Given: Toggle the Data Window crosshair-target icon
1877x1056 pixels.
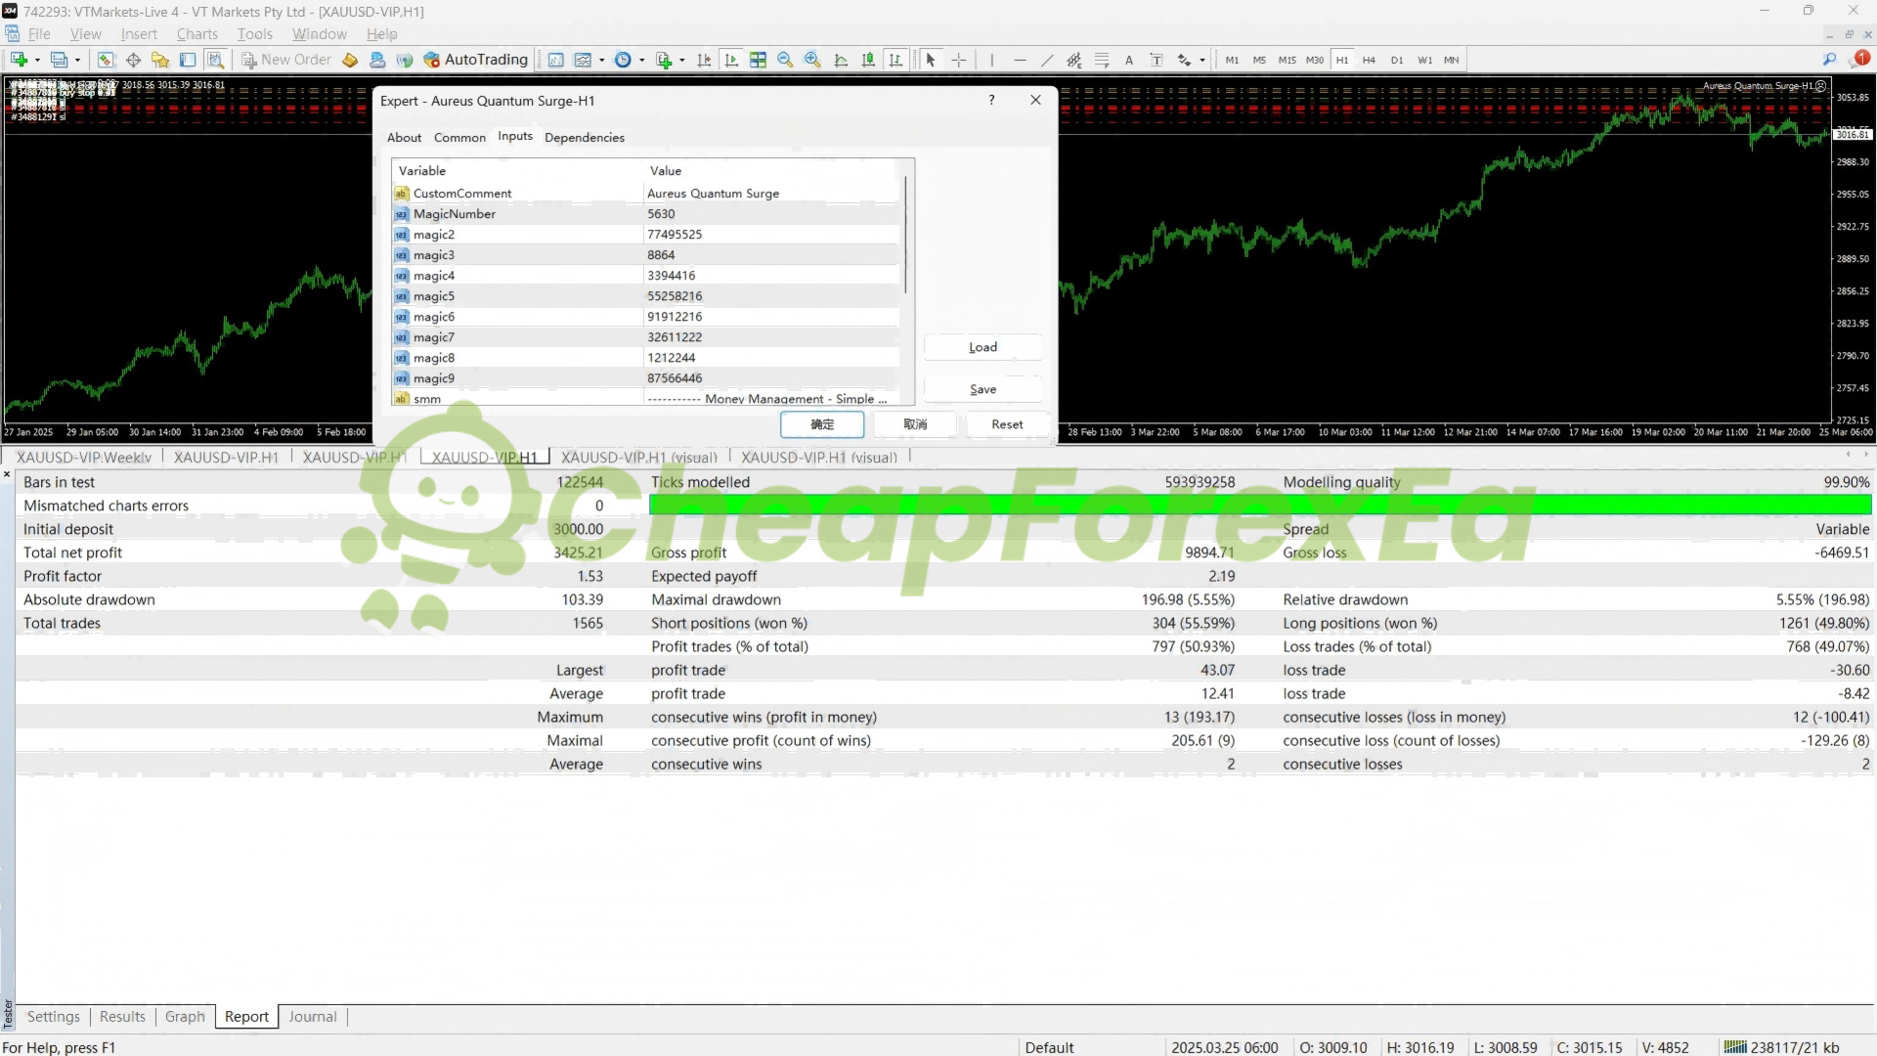Looking at the screenshot, I should coord(133,60).
